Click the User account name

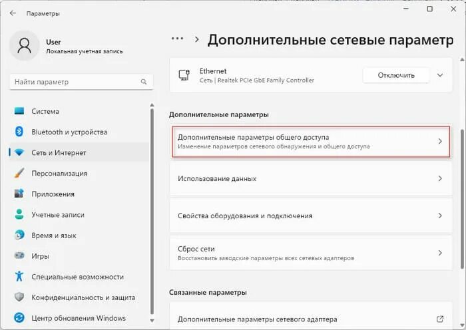[53, 42]
